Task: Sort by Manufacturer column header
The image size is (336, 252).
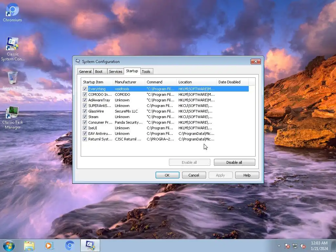Action: [129, 82]
